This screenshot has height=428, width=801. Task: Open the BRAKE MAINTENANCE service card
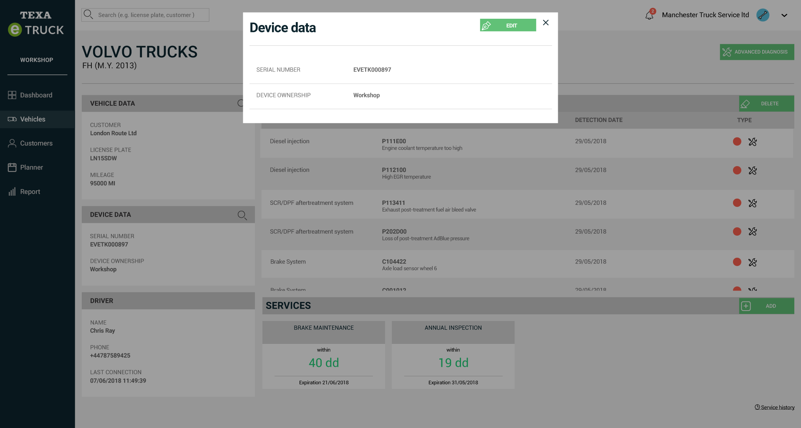point(324,355)
